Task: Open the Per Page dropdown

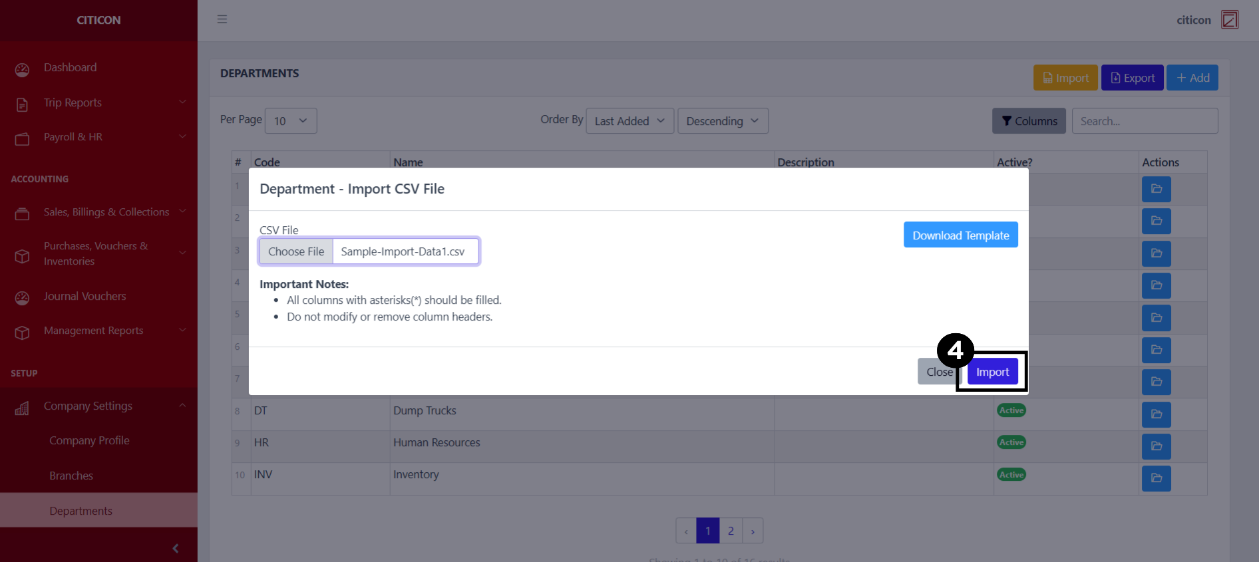Action: [x=291, y=121]
